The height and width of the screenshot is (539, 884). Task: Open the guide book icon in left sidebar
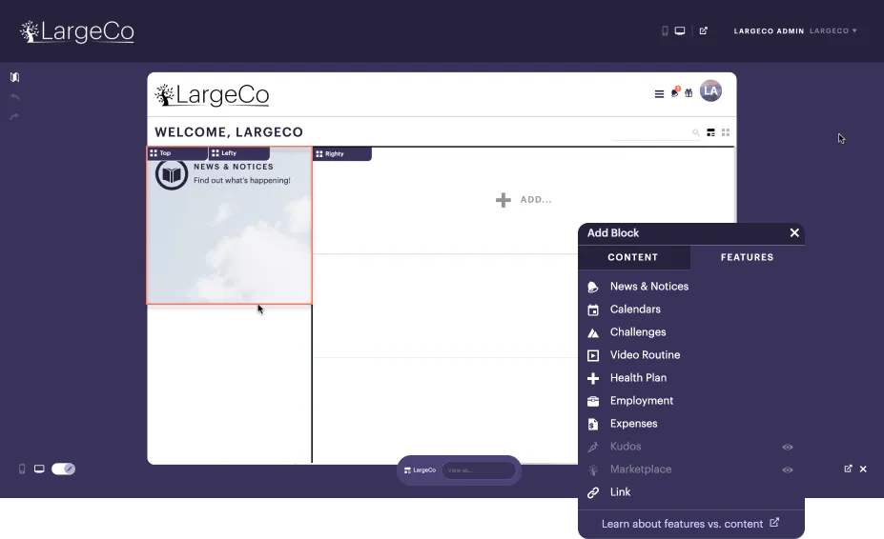coord(14,77)
